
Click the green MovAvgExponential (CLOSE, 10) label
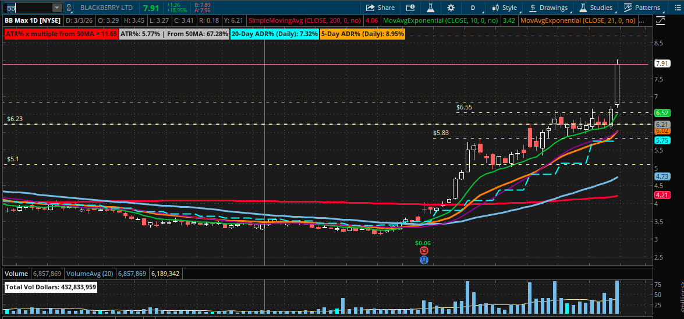click(x=441, y=20)
